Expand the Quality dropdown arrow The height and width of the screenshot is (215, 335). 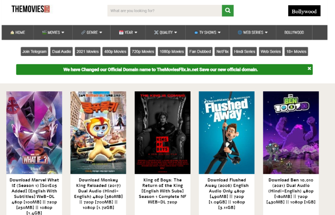[x=176, y=32]
